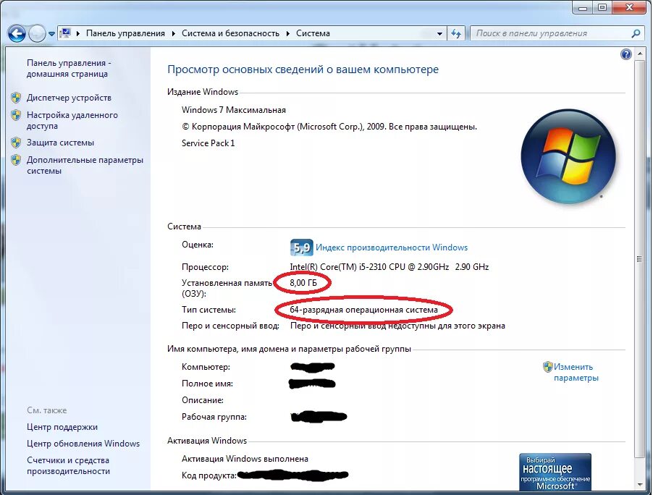Expand arrow after Панель управления breadcrumb
Image resolution: width=653 pixels, height=495 pixels.
coord(173,33)
